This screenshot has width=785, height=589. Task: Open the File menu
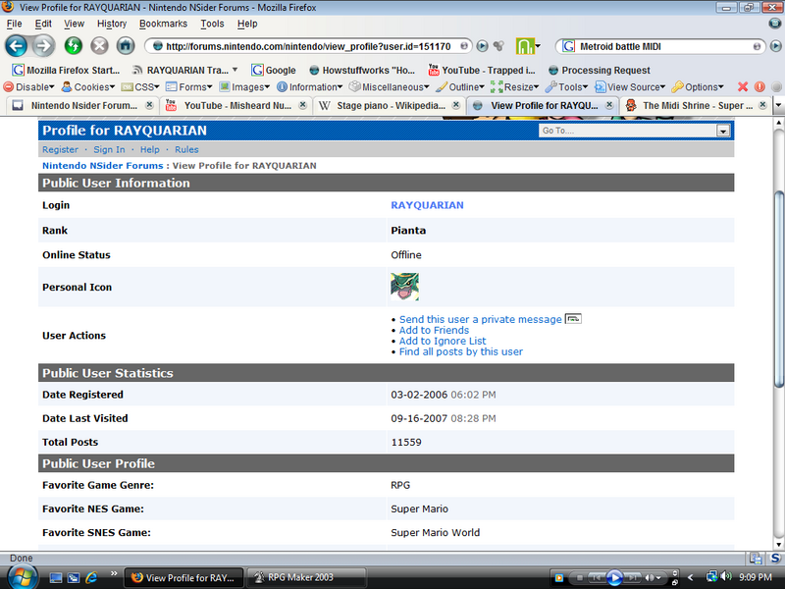tap(14, 24)
